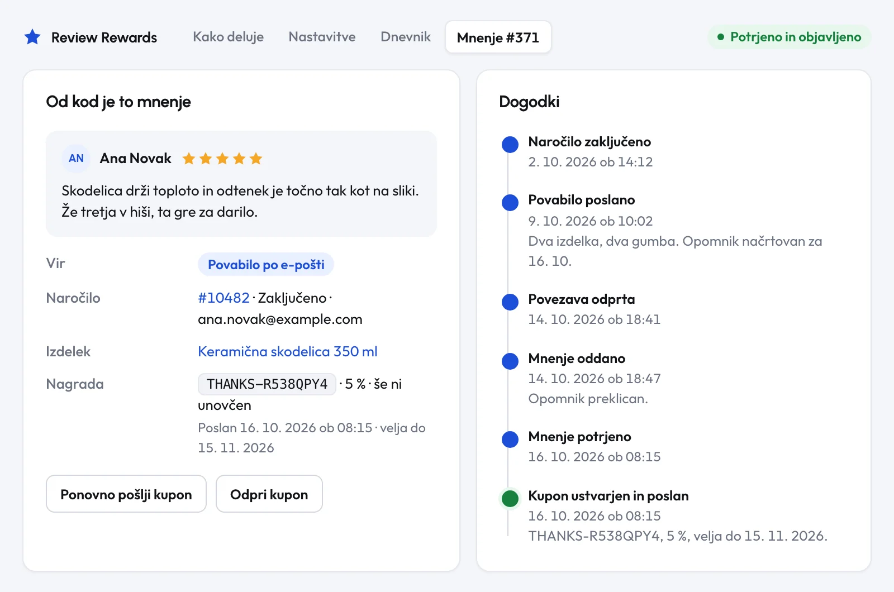This screenshot has height=592, width=894.
Task: Click the AN avatar of Ana Novak
Action: (x=77, y=159)
